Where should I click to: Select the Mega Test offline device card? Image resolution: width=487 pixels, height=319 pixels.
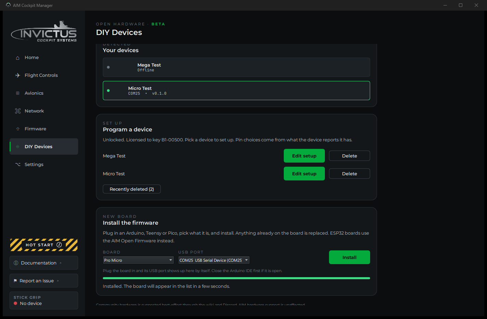236,67
